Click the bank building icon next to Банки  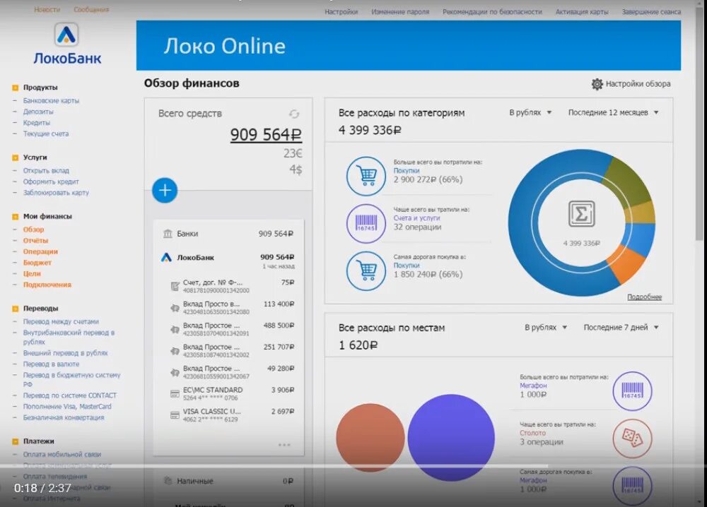(168, 234)
